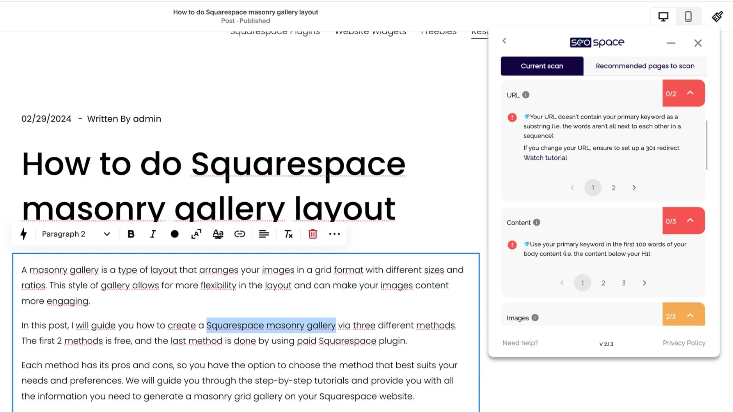This screenshot has width=733, height=412.
Task: Click the post title heading
Action: point(213,186)
